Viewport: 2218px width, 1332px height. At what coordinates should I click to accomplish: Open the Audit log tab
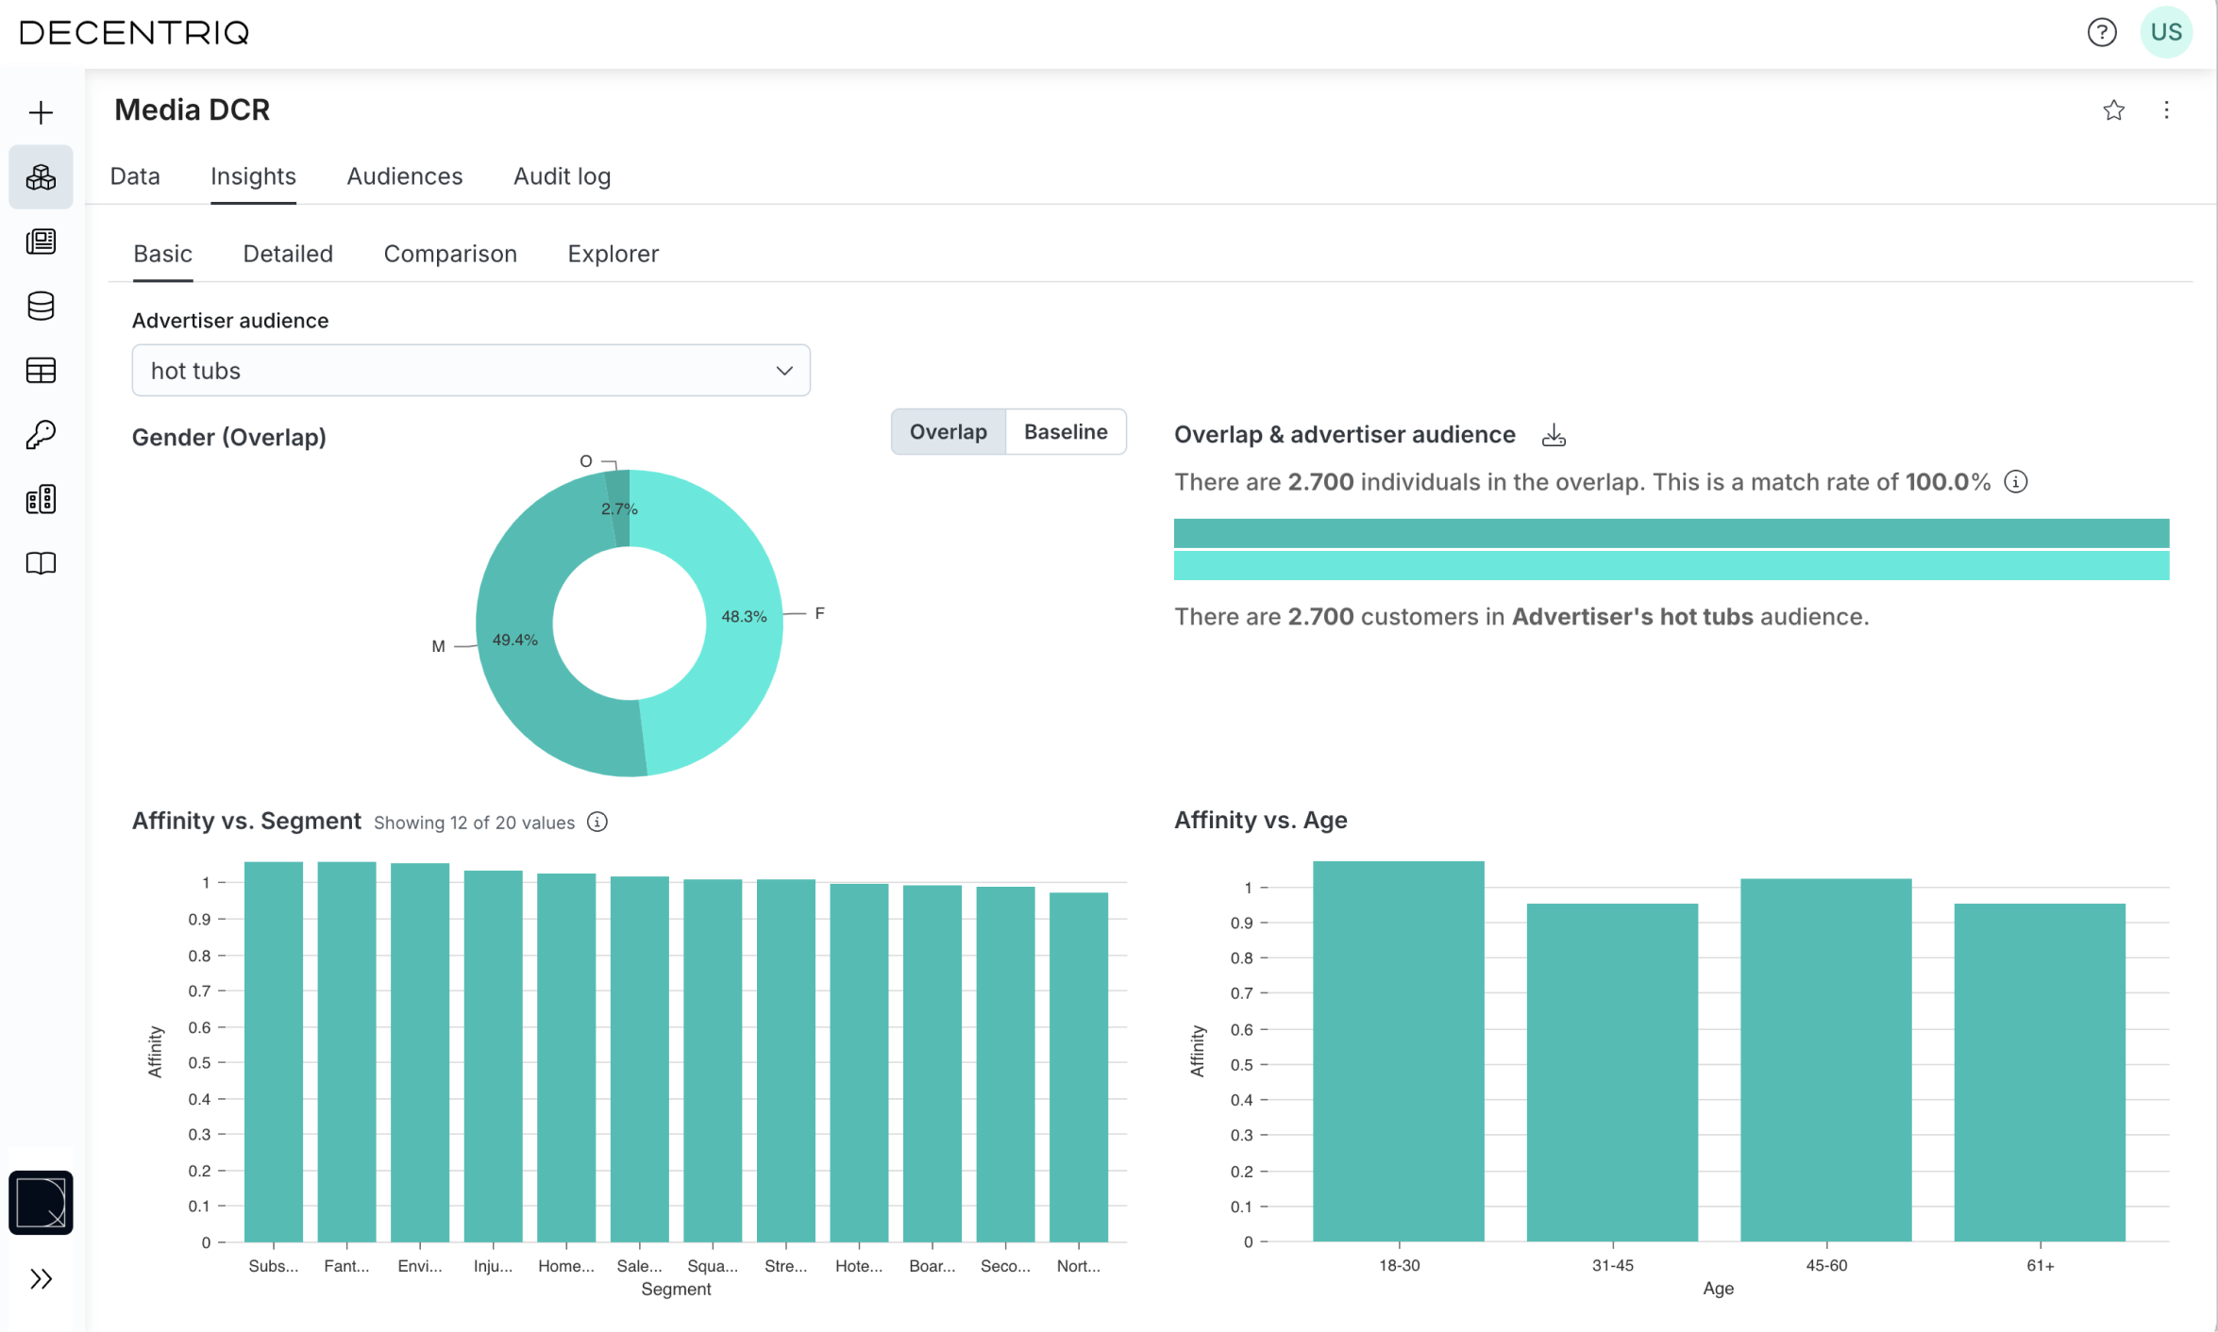562,176
